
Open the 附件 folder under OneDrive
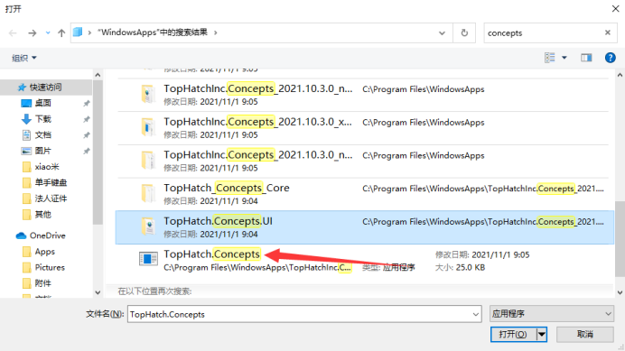point(43,283)
